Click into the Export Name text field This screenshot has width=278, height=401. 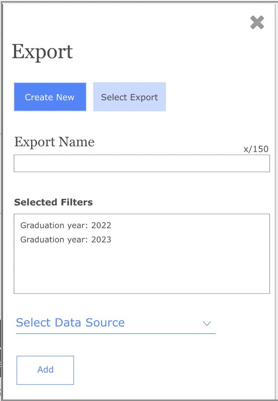(142, 163)
